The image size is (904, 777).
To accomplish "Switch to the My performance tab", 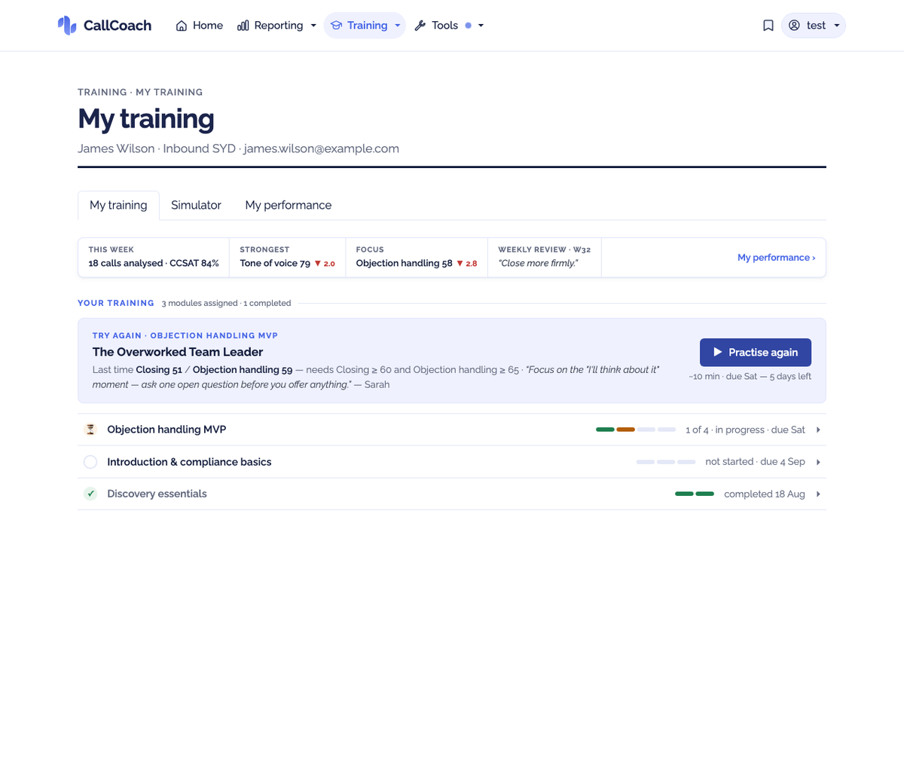I will [289, 205].
